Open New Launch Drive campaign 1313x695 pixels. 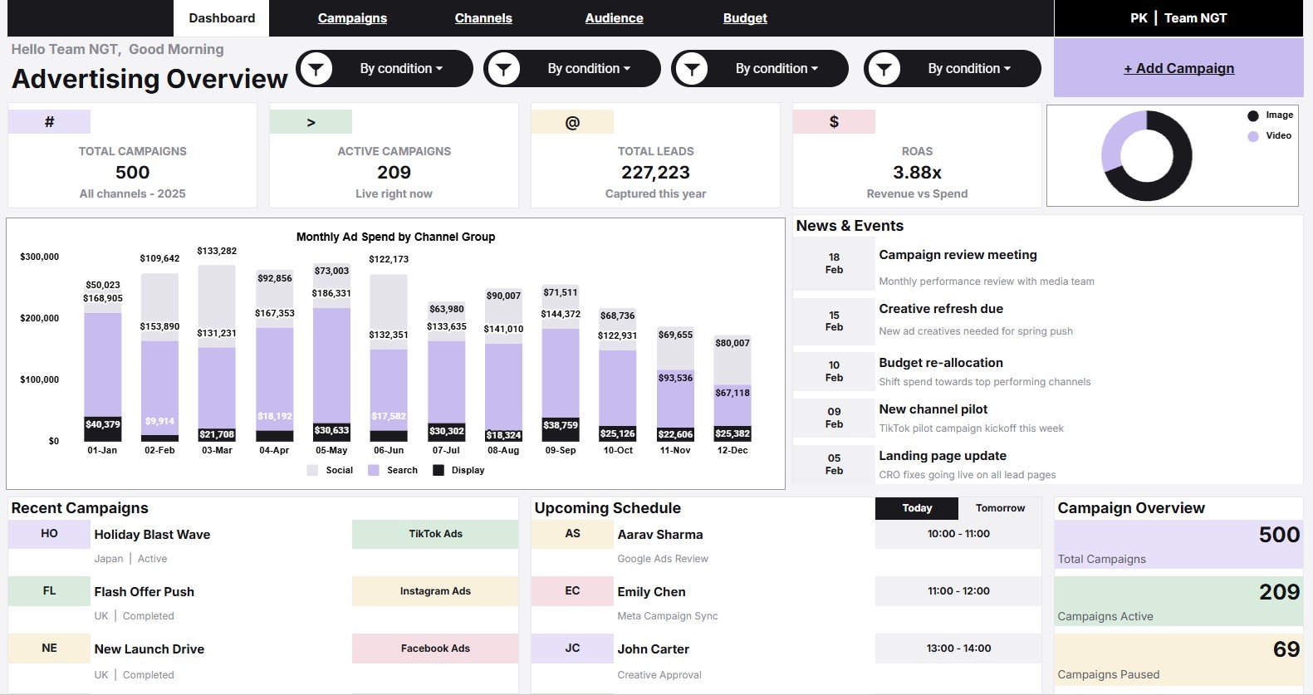point(149,649)
